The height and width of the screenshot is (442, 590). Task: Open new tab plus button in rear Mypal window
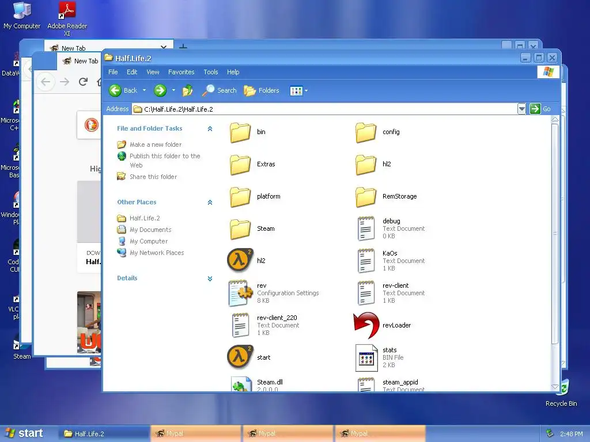(183, 47)
